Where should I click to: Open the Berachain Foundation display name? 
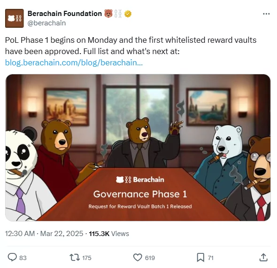(65, 14)
